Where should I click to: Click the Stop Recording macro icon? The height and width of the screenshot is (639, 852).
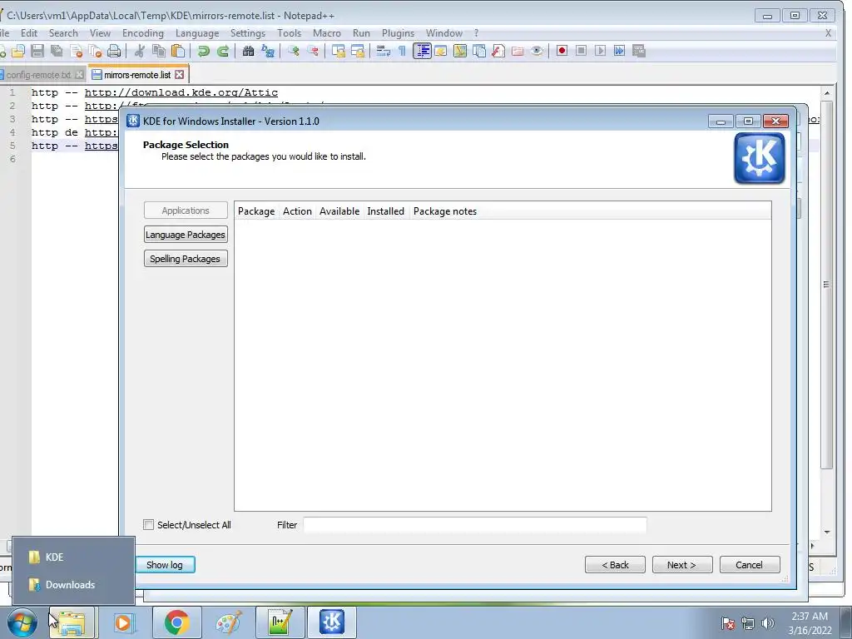(x=581, y=51)
